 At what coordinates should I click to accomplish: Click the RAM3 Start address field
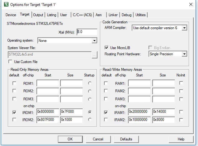139,99
